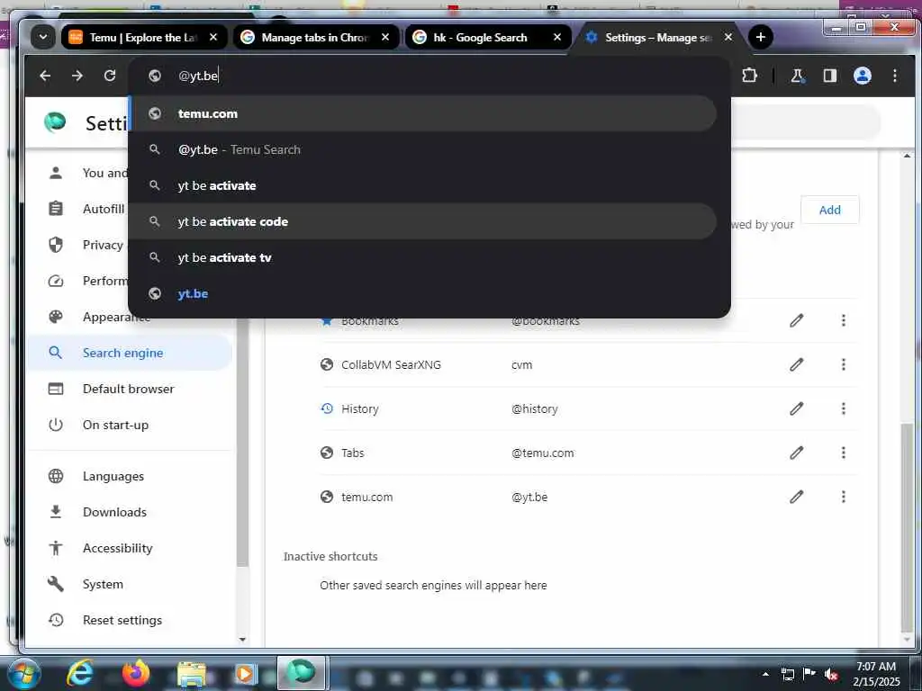Select the Settings – Manage search tab
The width and height of the screenshot is (922, 691).
658,37
